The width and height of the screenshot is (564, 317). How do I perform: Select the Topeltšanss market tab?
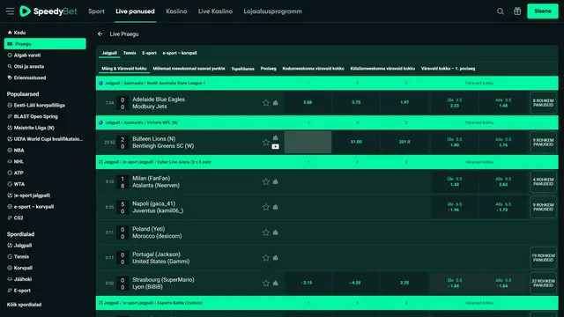(x=243, y=69)
